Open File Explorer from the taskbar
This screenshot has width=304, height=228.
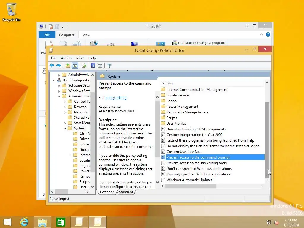click(42, 222)
